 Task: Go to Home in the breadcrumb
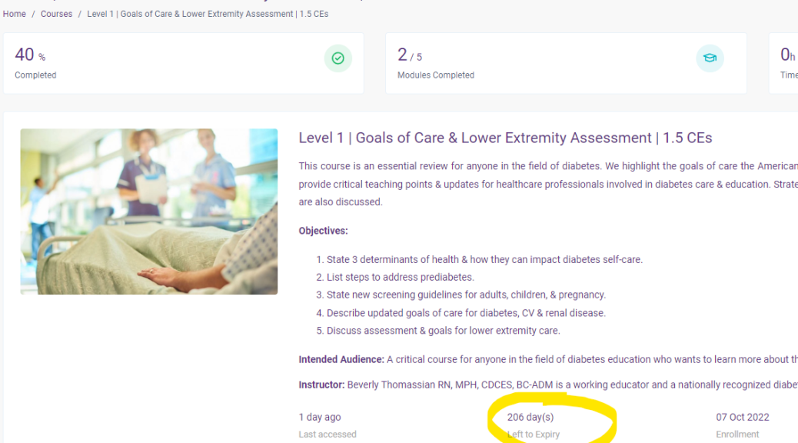coord(15,14)
